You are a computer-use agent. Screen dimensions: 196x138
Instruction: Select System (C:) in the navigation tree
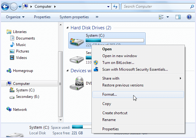(25, 90)
